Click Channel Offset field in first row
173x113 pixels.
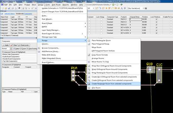pos(136,19)
